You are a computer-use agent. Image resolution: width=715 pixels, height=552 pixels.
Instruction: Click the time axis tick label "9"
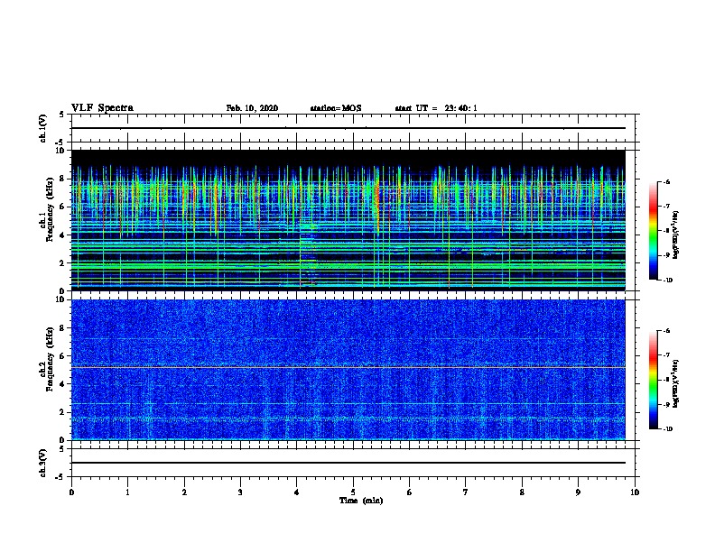click(x=578, y=492)
